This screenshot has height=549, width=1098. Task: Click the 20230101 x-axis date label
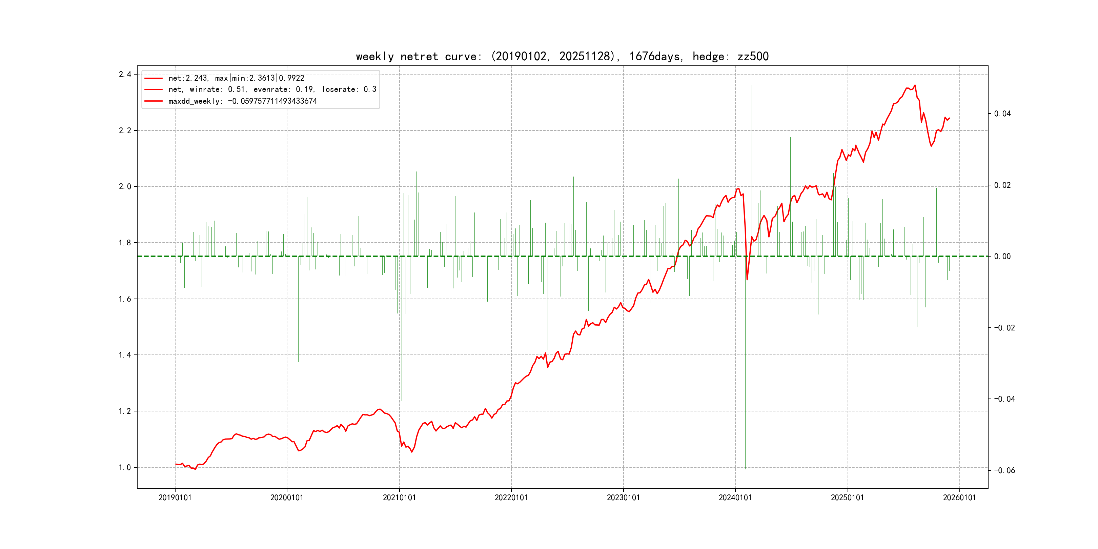623,497
